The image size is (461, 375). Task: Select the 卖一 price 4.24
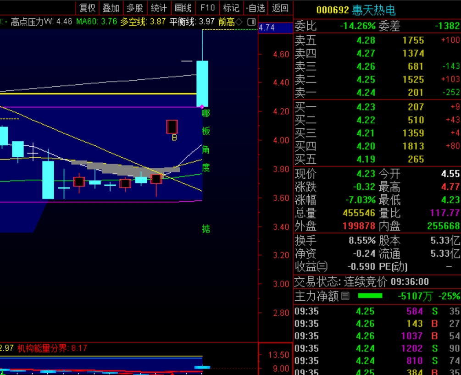point(366,93)
